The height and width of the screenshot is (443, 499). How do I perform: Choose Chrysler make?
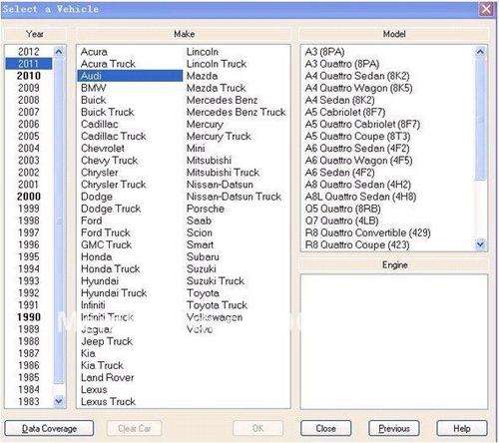coord(99,173)
